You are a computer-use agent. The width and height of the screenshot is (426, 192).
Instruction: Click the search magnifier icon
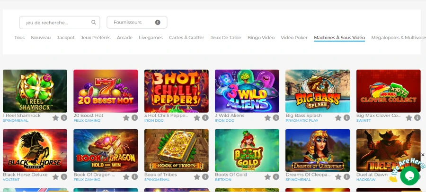[x=94, y=23]
